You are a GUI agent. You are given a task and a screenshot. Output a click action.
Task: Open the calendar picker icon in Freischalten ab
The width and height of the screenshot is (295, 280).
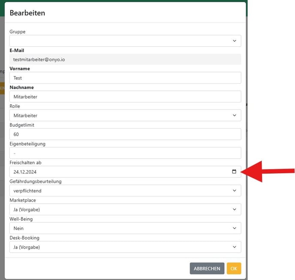[234, 172]
